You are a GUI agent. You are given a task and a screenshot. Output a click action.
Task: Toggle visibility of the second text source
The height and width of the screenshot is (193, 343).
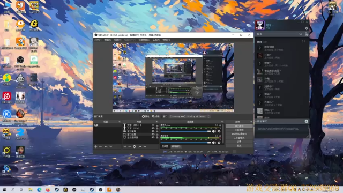click(x=153, y=128)
